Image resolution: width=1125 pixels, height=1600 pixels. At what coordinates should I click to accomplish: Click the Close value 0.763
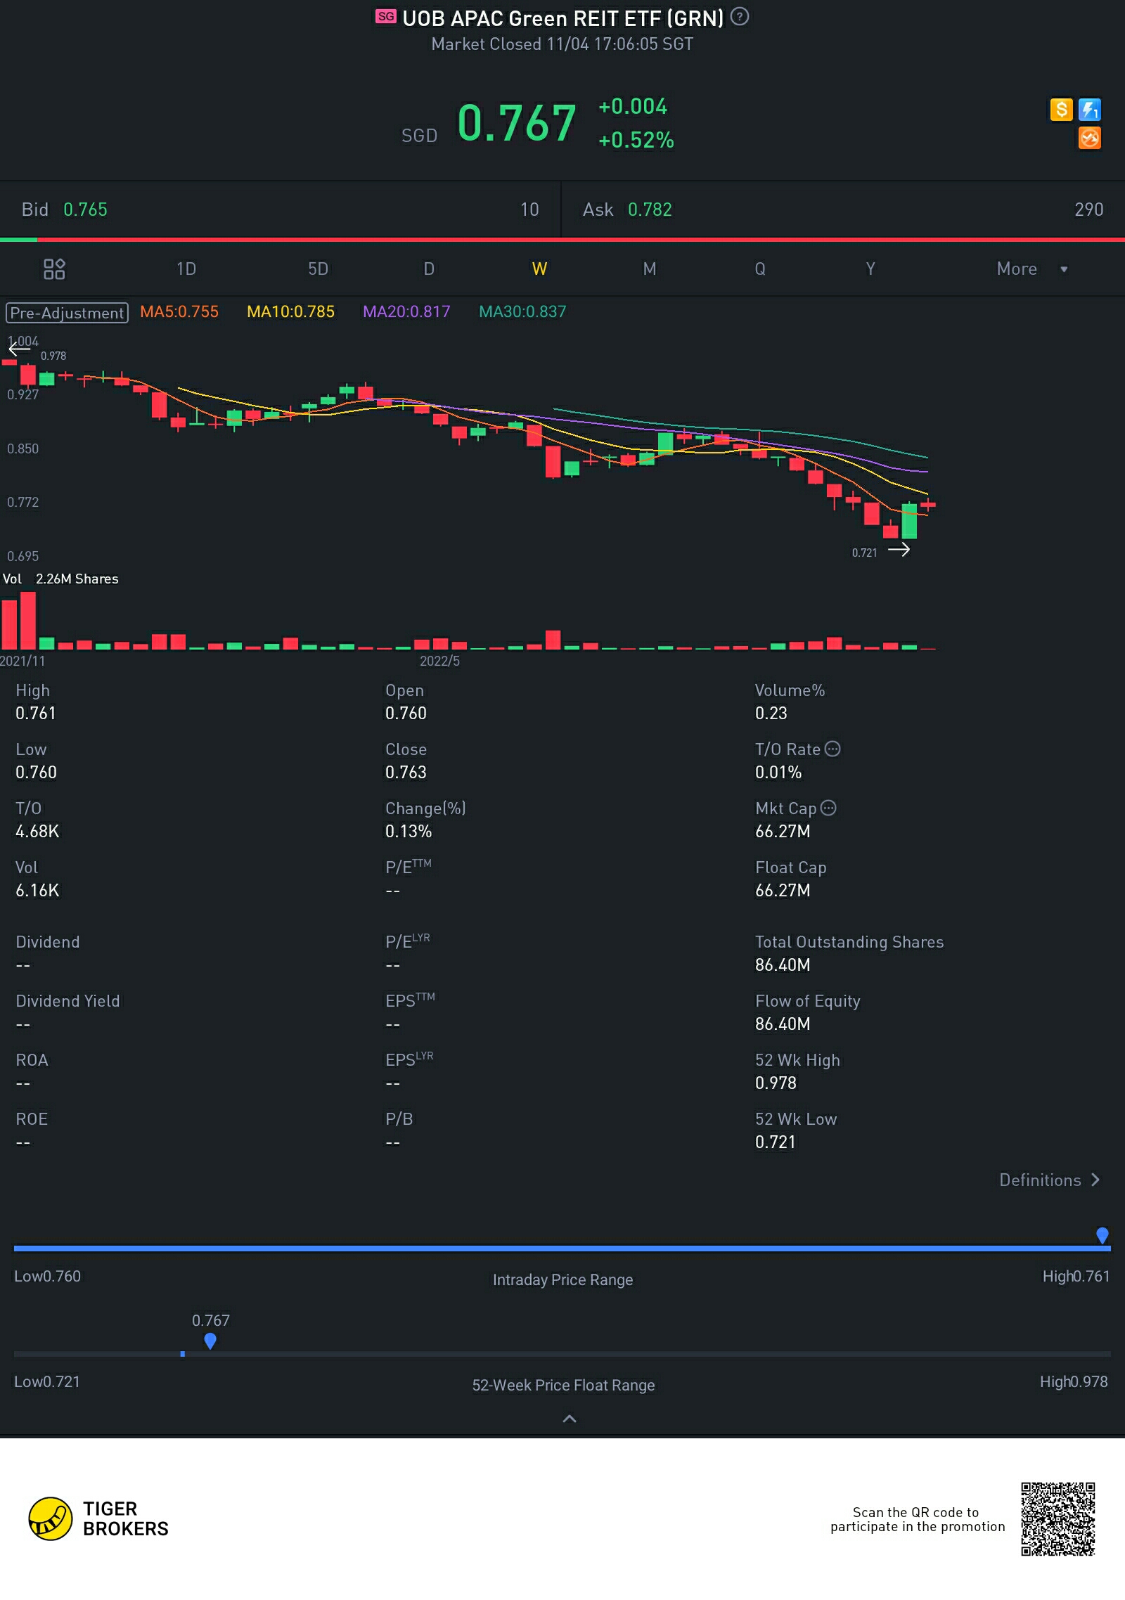click(x=406, y=772)
